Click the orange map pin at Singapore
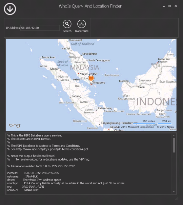183x205 pixels. click(91, 79)
